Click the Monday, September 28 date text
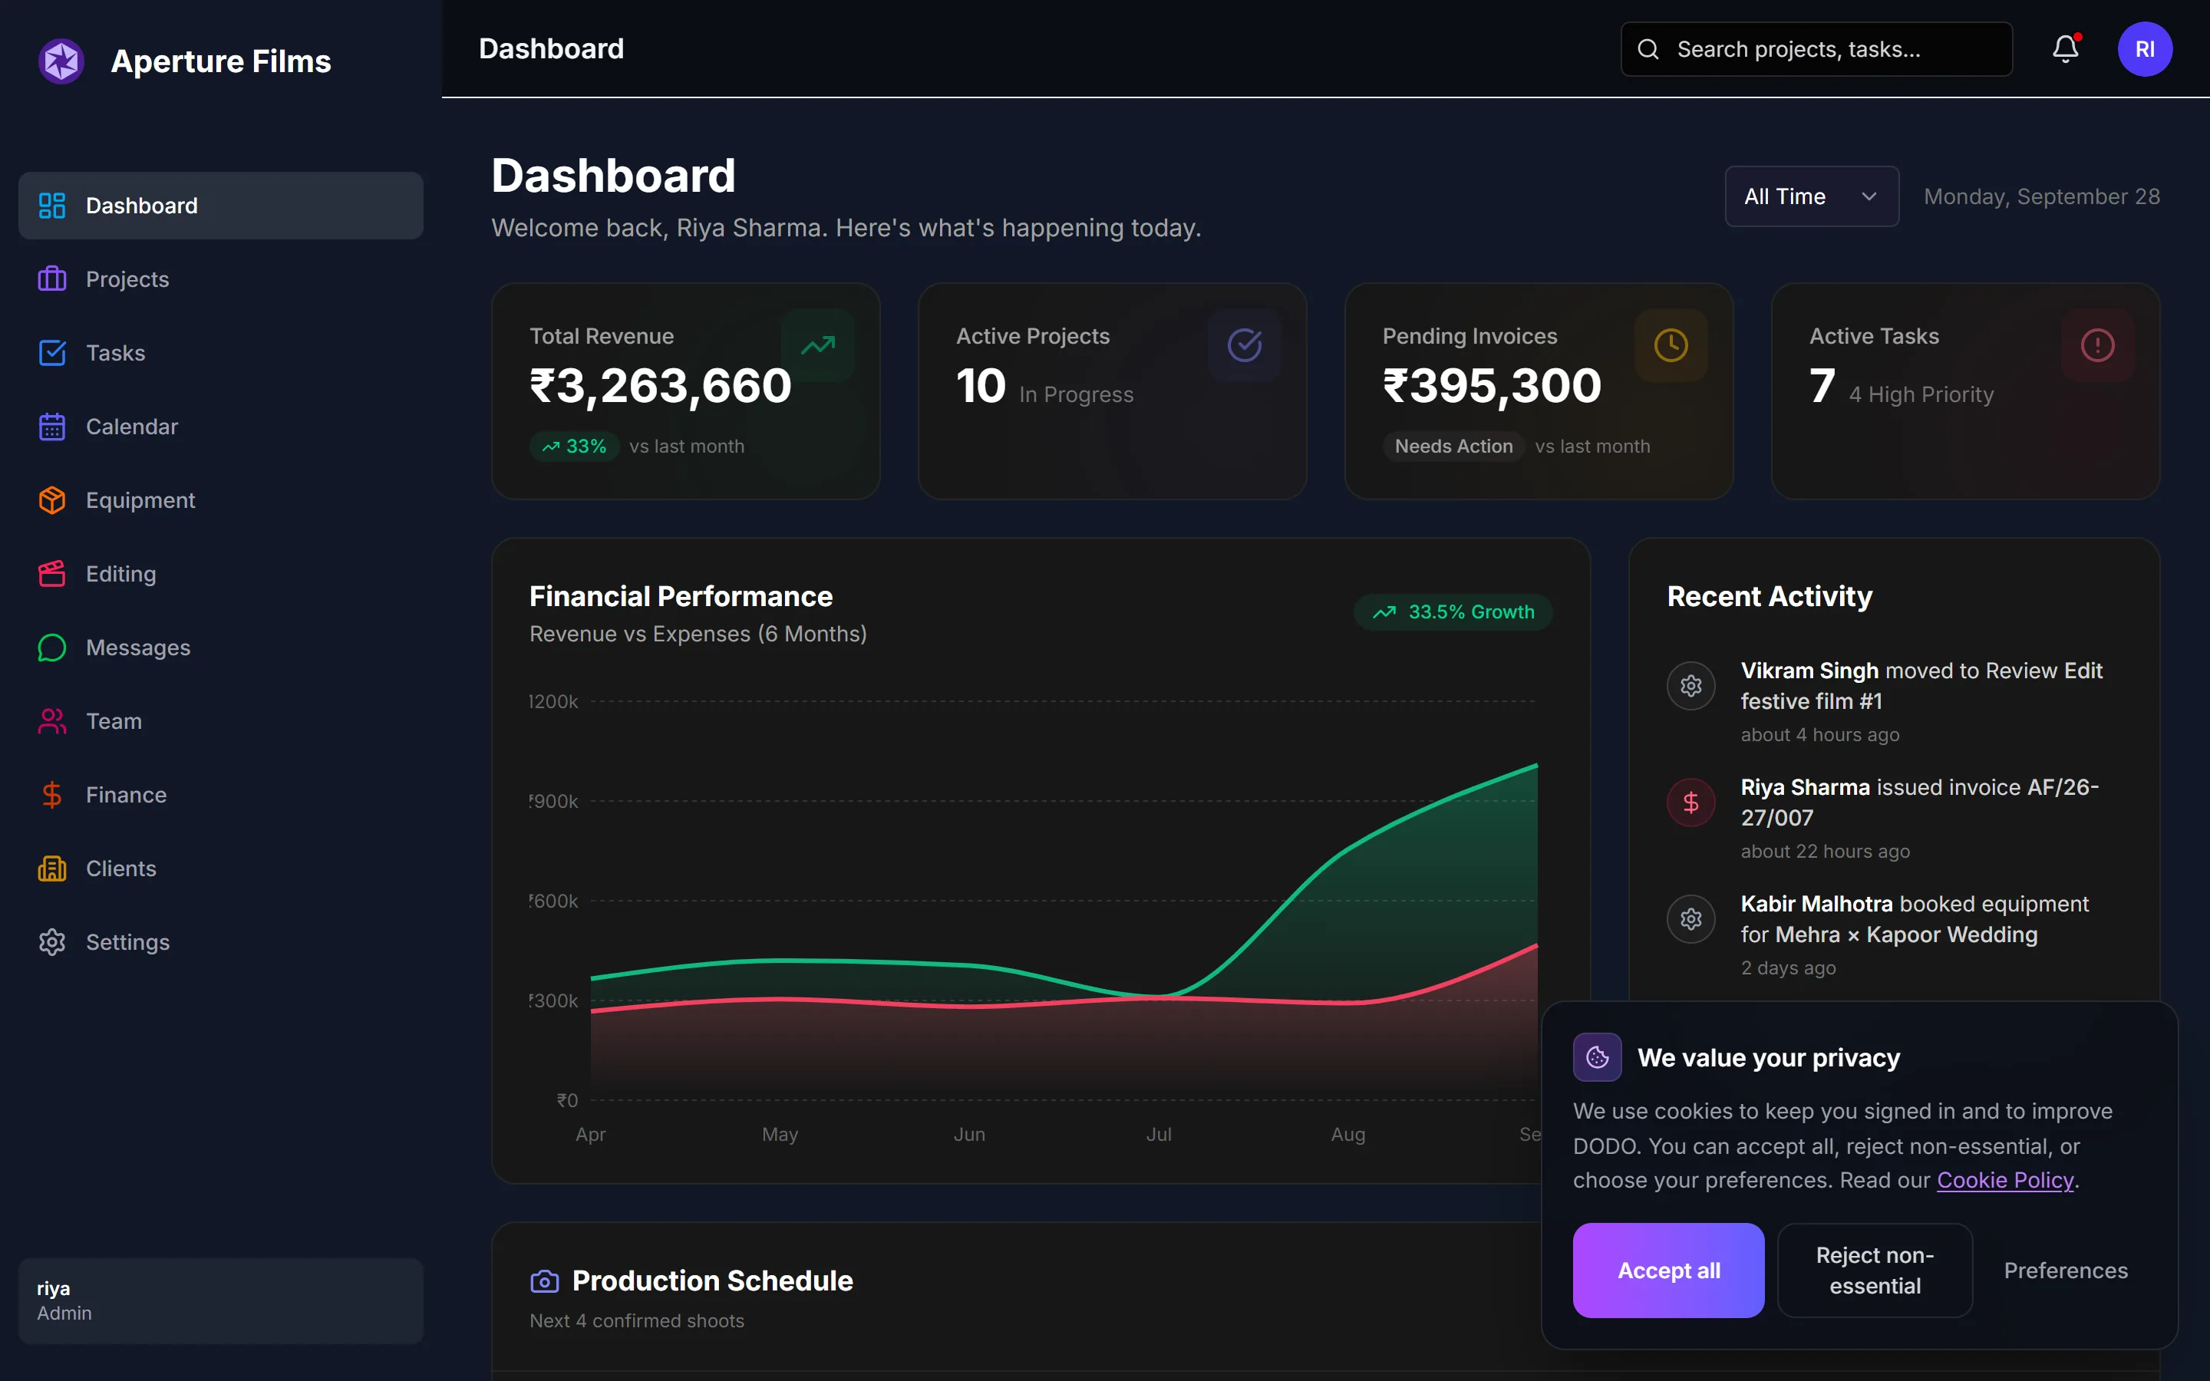Image resolution: width=2210 pixels, height=1381 pixels. tap(2042, 196)
